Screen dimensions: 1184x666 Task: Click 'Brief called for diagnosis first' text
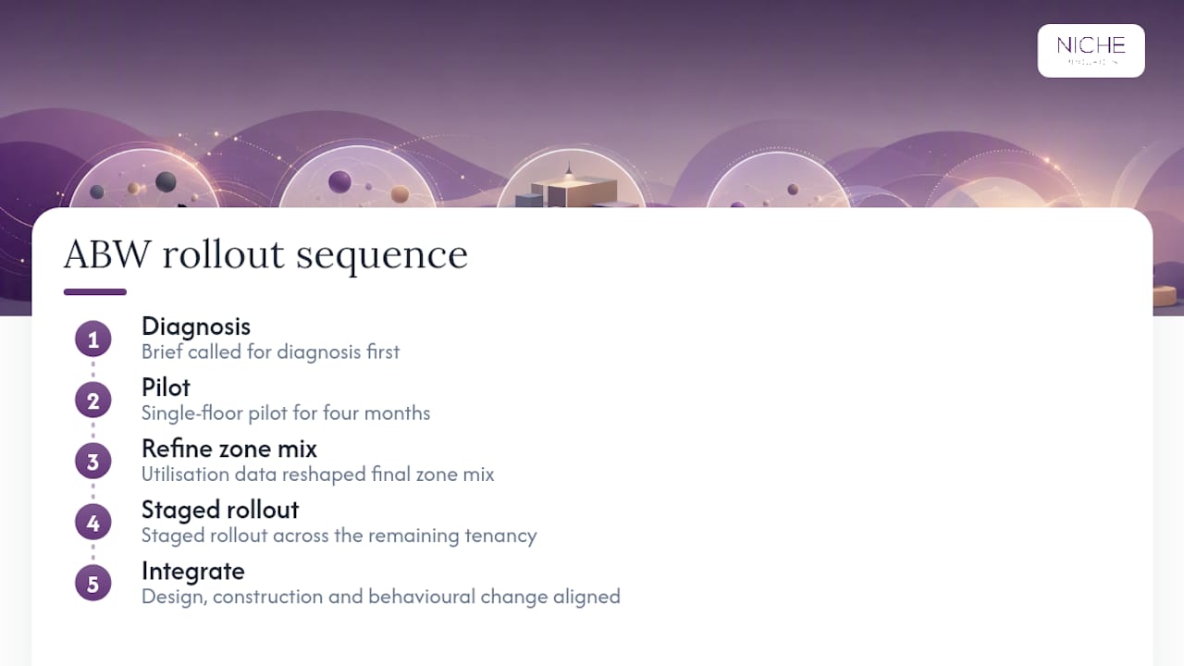271,351
